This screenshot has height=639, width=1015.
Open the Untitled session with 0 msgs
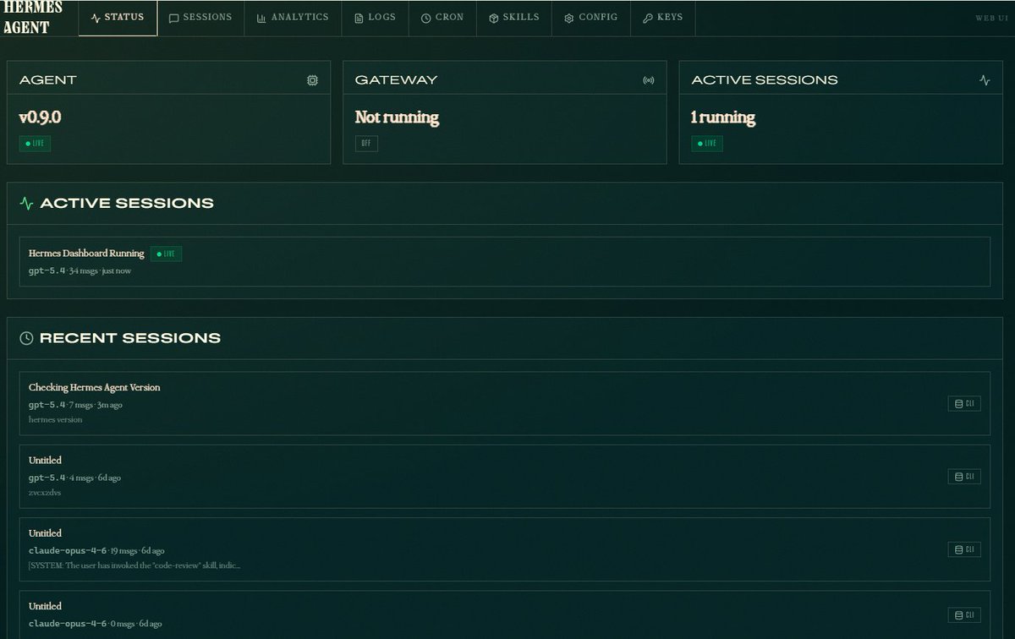pyautogui.click(x=504, y=614)
